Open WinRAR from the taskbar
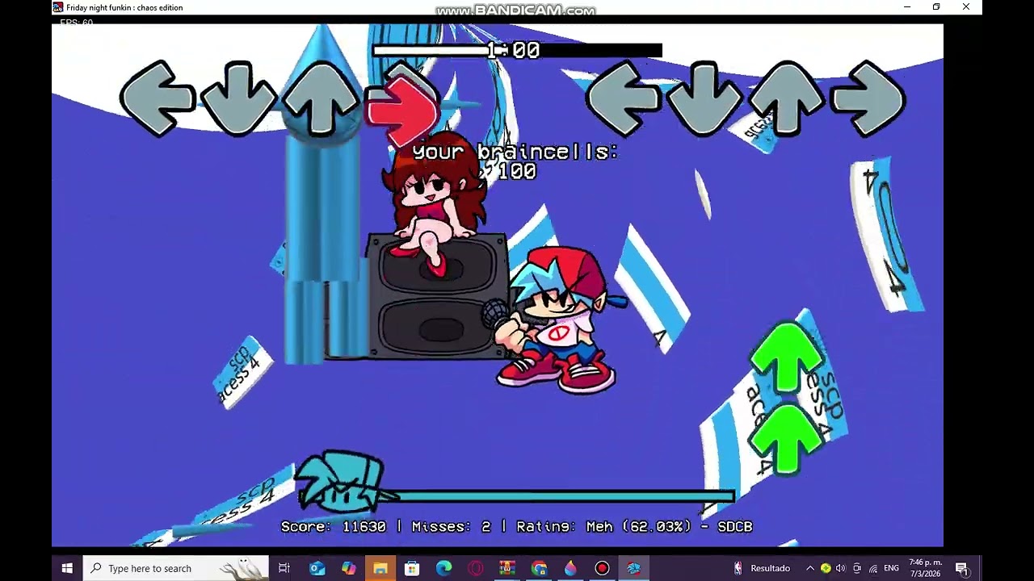The height and width of the screenshot is (581, 1034). click(x=506, y=568)
